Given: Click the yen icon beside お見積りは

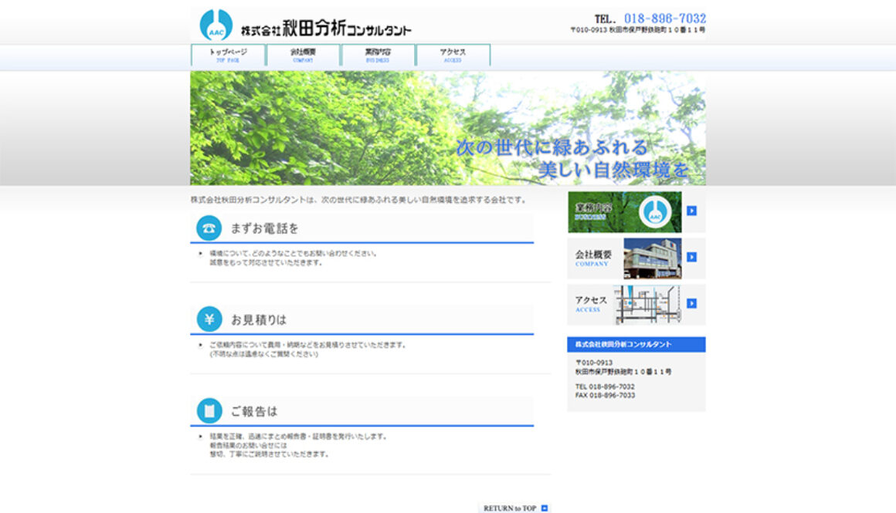Looking at the screenshot, I should click(209, 319).
